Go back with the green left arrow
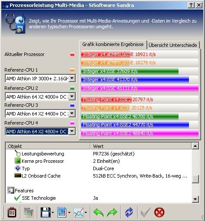 point(99,212)
